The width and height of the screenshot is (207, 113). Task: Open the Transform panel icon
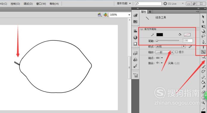coord(135,44)
